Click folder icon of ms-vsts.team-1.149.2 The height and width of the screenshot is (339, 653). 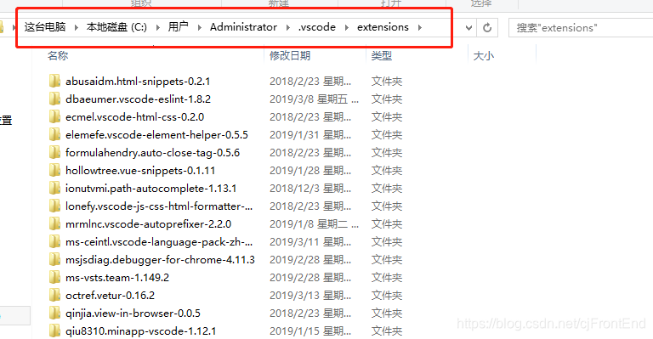point(54,278)
